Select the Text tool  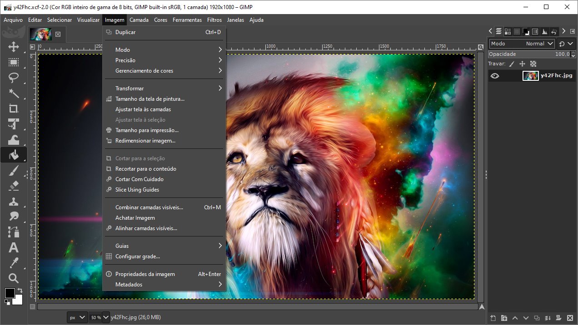coord(14,247)
